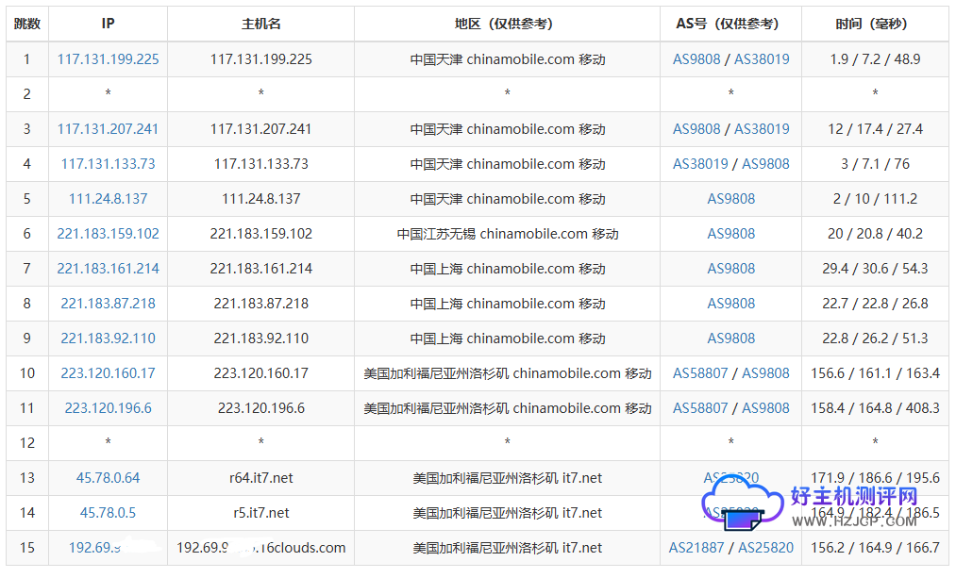Open IP link 45.78.0.5
The height and width of the screenshot is (578, 956).
pyautogui.click(x=108, y=513)
